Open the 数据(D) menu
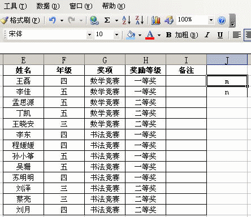251x217 pixels. coord(48,6)
